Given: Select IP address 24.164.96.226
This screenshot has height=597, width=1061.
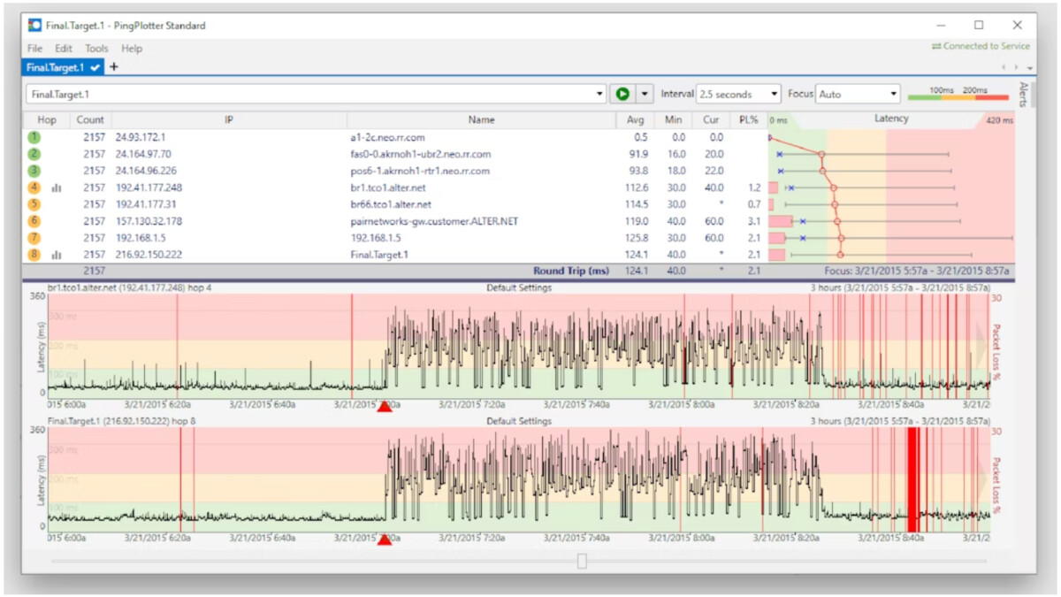Looking at the screenshot, I should point(146,171).
